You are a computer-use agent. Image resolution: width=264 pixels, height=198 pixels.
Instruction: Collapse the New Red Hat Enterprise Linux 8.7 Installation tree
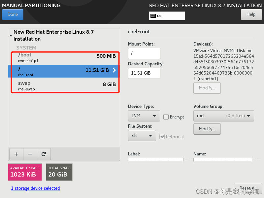[11, 35]
